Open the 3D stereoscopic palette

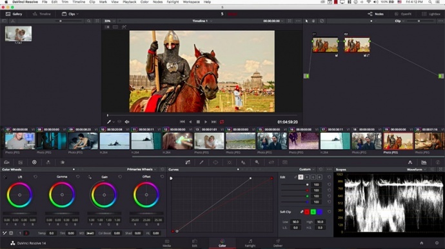(285, 162)
